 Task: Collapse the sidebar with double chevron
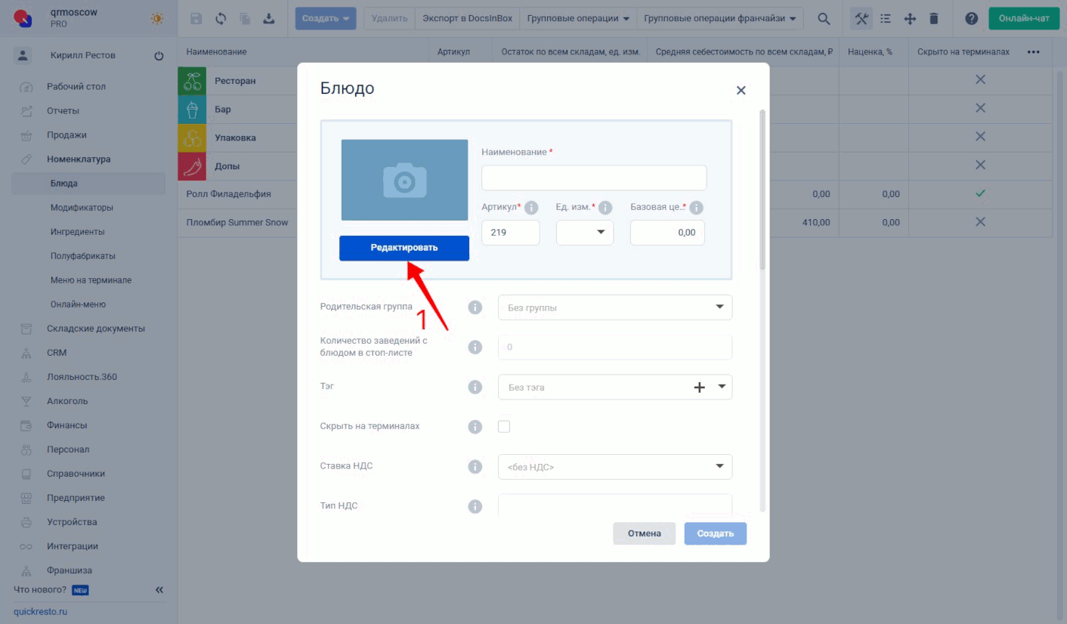coord(159,589)
